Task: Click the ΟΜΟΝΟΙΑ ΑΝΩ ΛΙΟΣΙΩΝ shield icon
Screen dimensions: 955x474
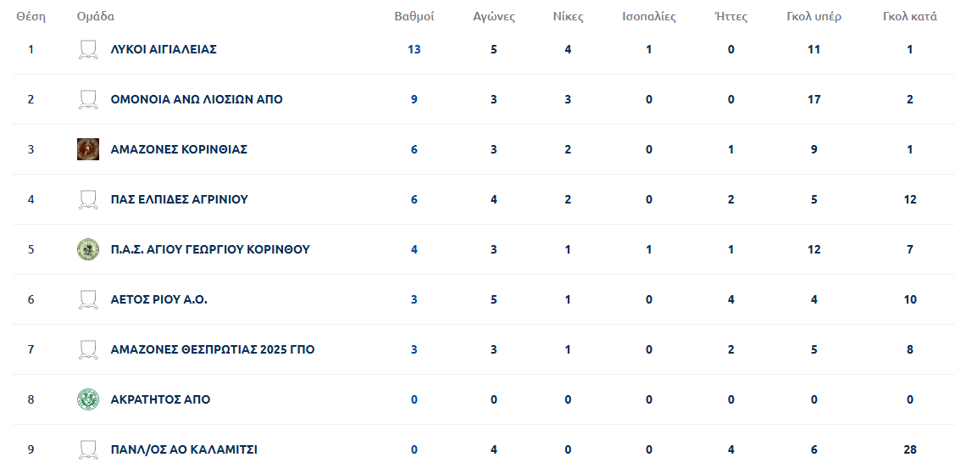Action: coord(87,100)
